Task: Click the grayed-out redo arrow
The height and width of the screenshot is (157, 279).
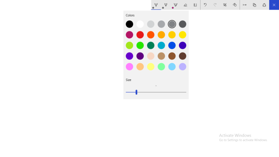Action: click(x=215, y=5)
